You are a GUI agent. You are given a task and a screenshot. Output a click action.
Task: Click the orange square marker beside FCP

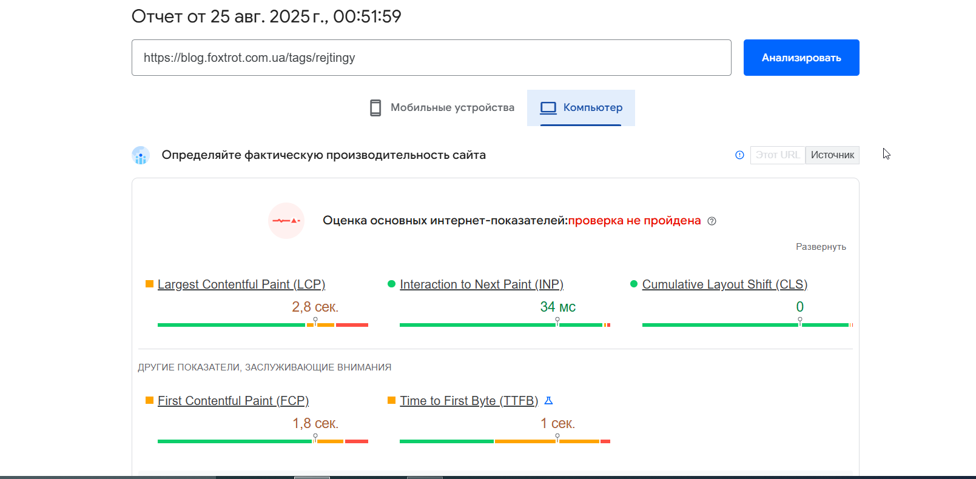pyautogui.click(x=149, y=400)
